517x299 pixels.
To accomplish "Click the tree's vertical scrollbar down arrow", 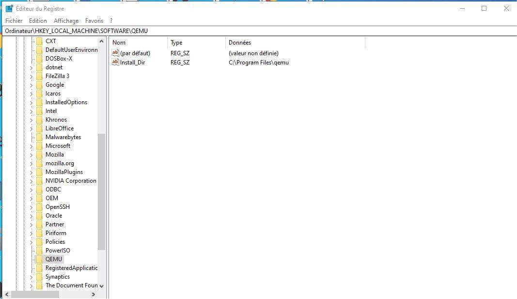I will 101,286.
